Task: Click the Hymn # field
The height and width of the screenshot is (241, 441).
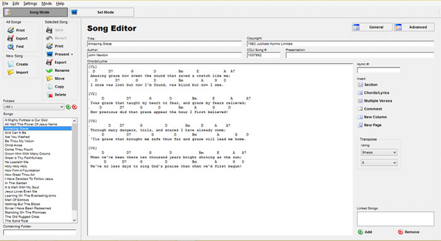Action: [378, 70]
